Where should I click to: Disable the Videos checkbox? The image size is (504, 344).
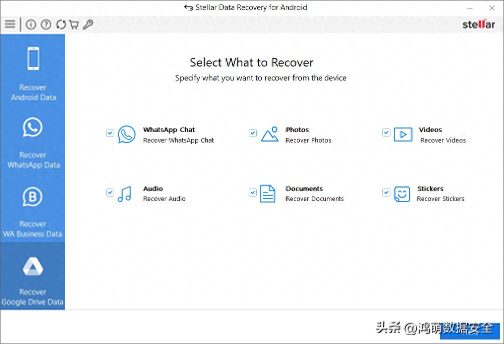pyautogui.click(x=386, y=132)
